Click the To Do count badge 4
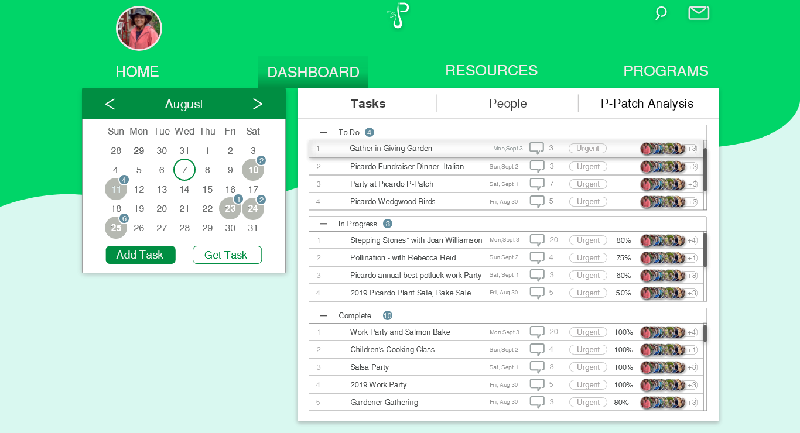800x433 pixels. pyautogui.click(x=370, y=133)
